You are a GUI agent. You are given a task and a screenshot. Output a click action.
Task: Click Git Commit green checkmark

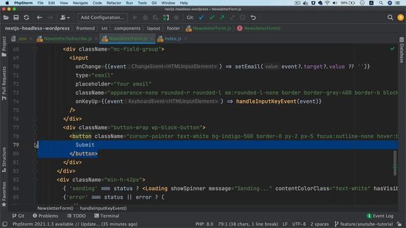pyautogui.click(x=212, y=18)
